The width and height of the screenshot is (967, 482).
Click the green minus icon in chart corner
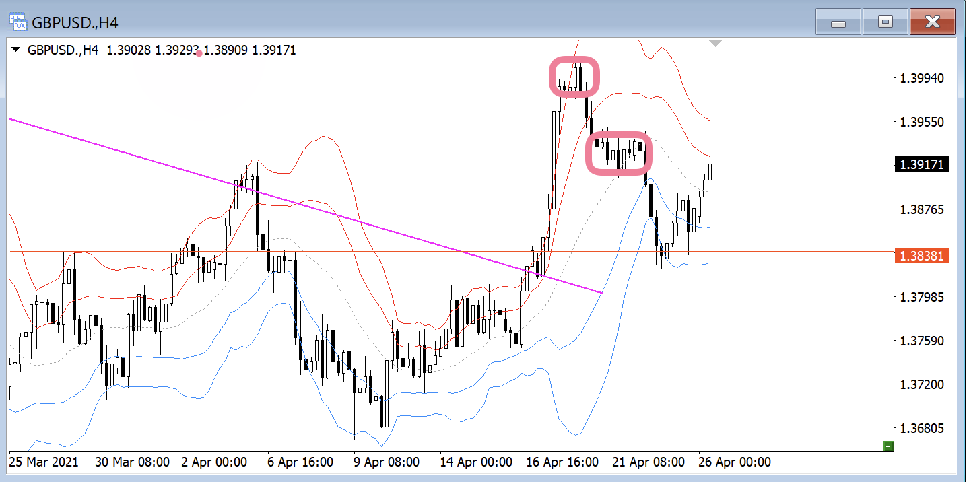(888, 446)
